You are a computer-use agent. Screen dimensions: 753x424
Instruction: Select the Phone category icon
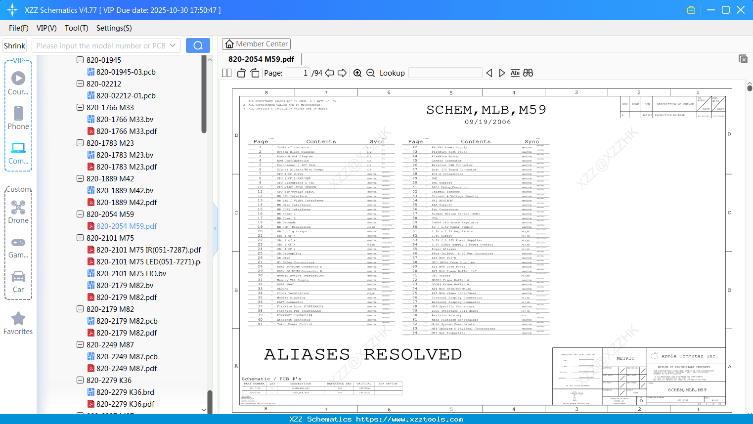pyautogui.click(x=18, y=118)
